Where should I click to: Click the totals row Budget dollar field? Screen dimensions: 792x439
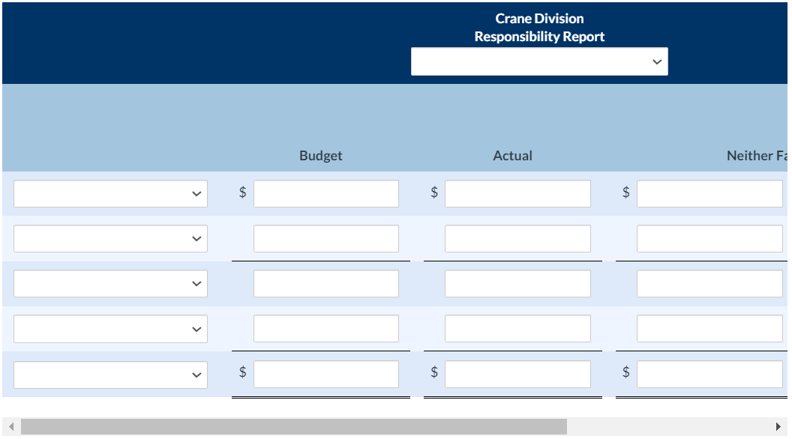click(x=325, y=373)
